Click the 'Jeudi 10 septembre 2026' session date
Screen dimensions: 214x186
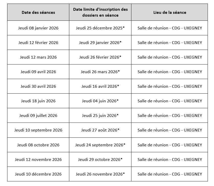(x=38, y=130)
